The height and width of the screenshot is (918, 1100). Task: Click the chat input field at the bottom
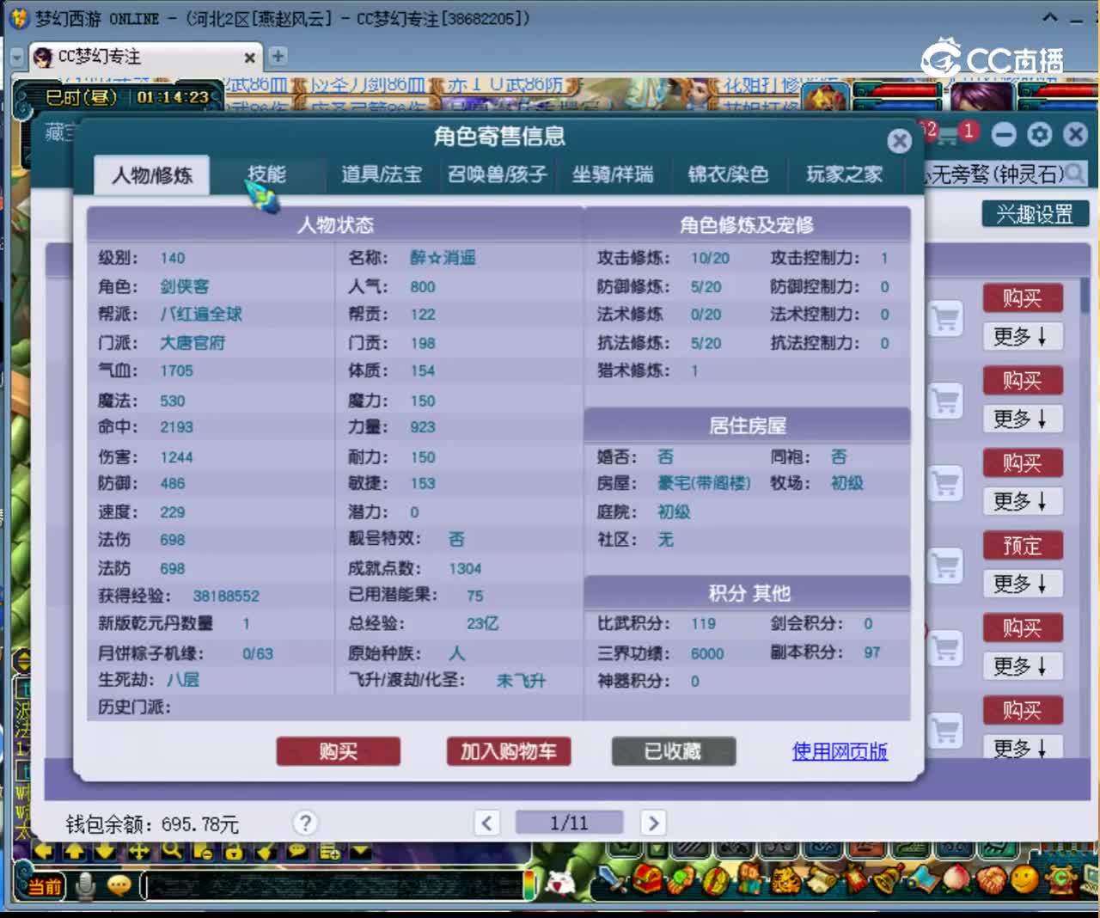tap(333, 885)
